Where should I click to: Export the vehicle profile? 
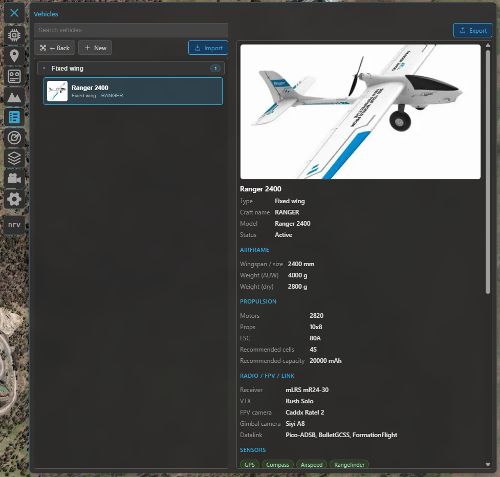coord(472,31)
